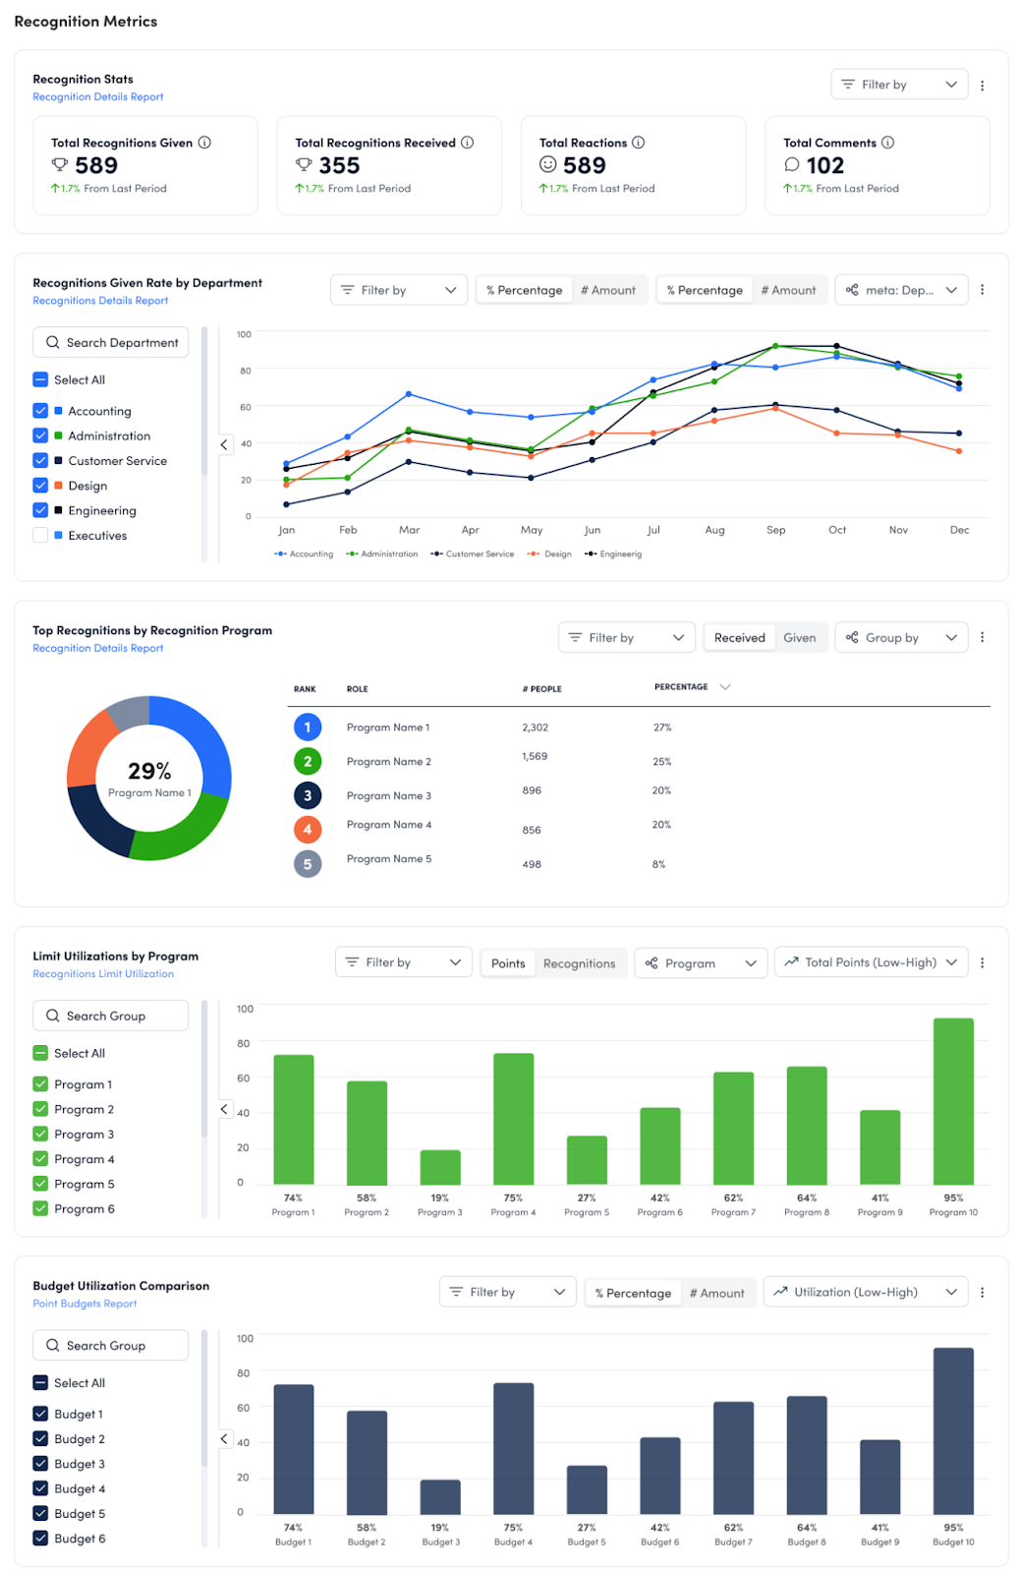Collapse department list panel with arrow

224,444
